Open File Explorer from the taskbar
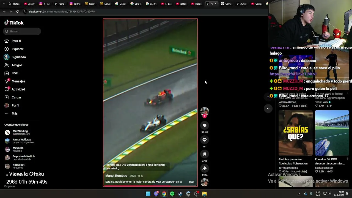Image resolution: width=352 pixels, height=198 pixels. coord(204,194)
